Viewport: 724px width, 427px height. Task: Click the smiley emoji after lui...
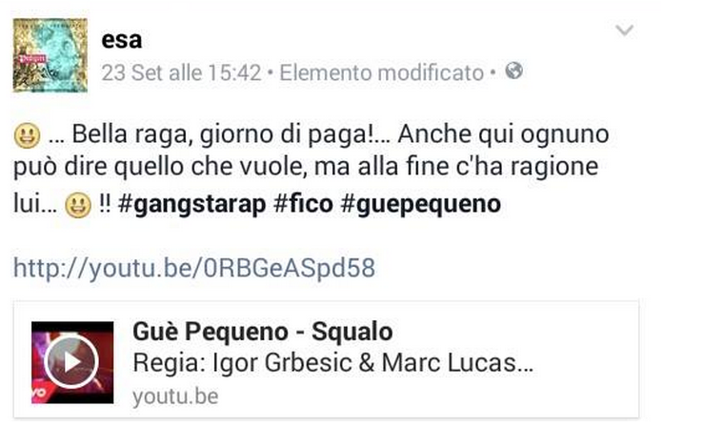77,205
